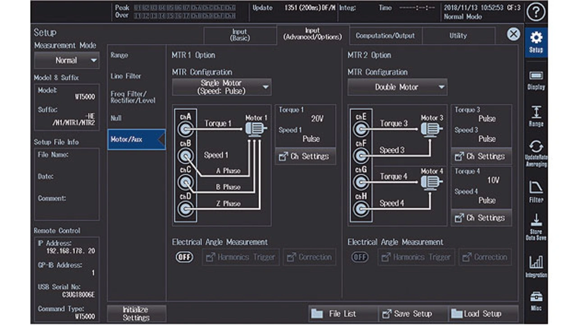
Task: Open MTR2 Double Motor configuration dropdown
Action: pos(397,87)
